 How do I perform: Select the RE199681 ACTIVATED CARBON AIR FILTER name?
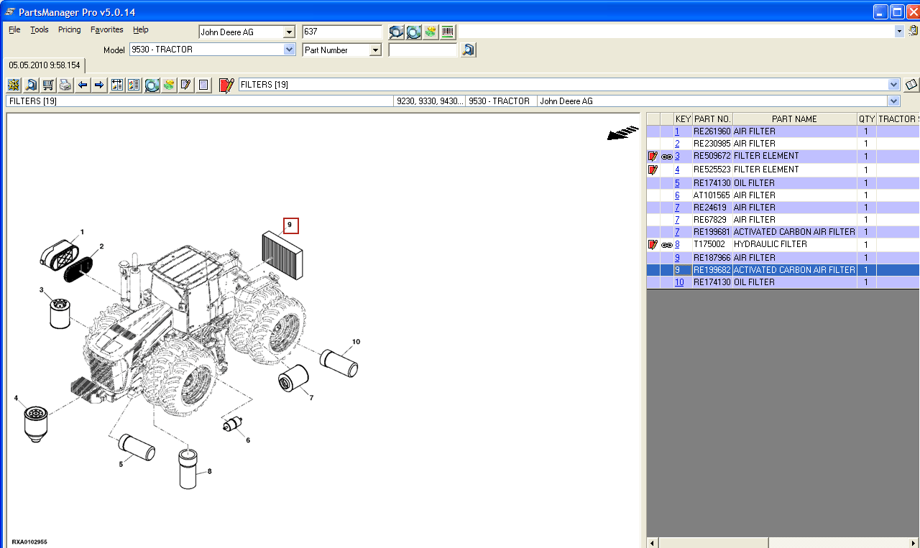794,232
